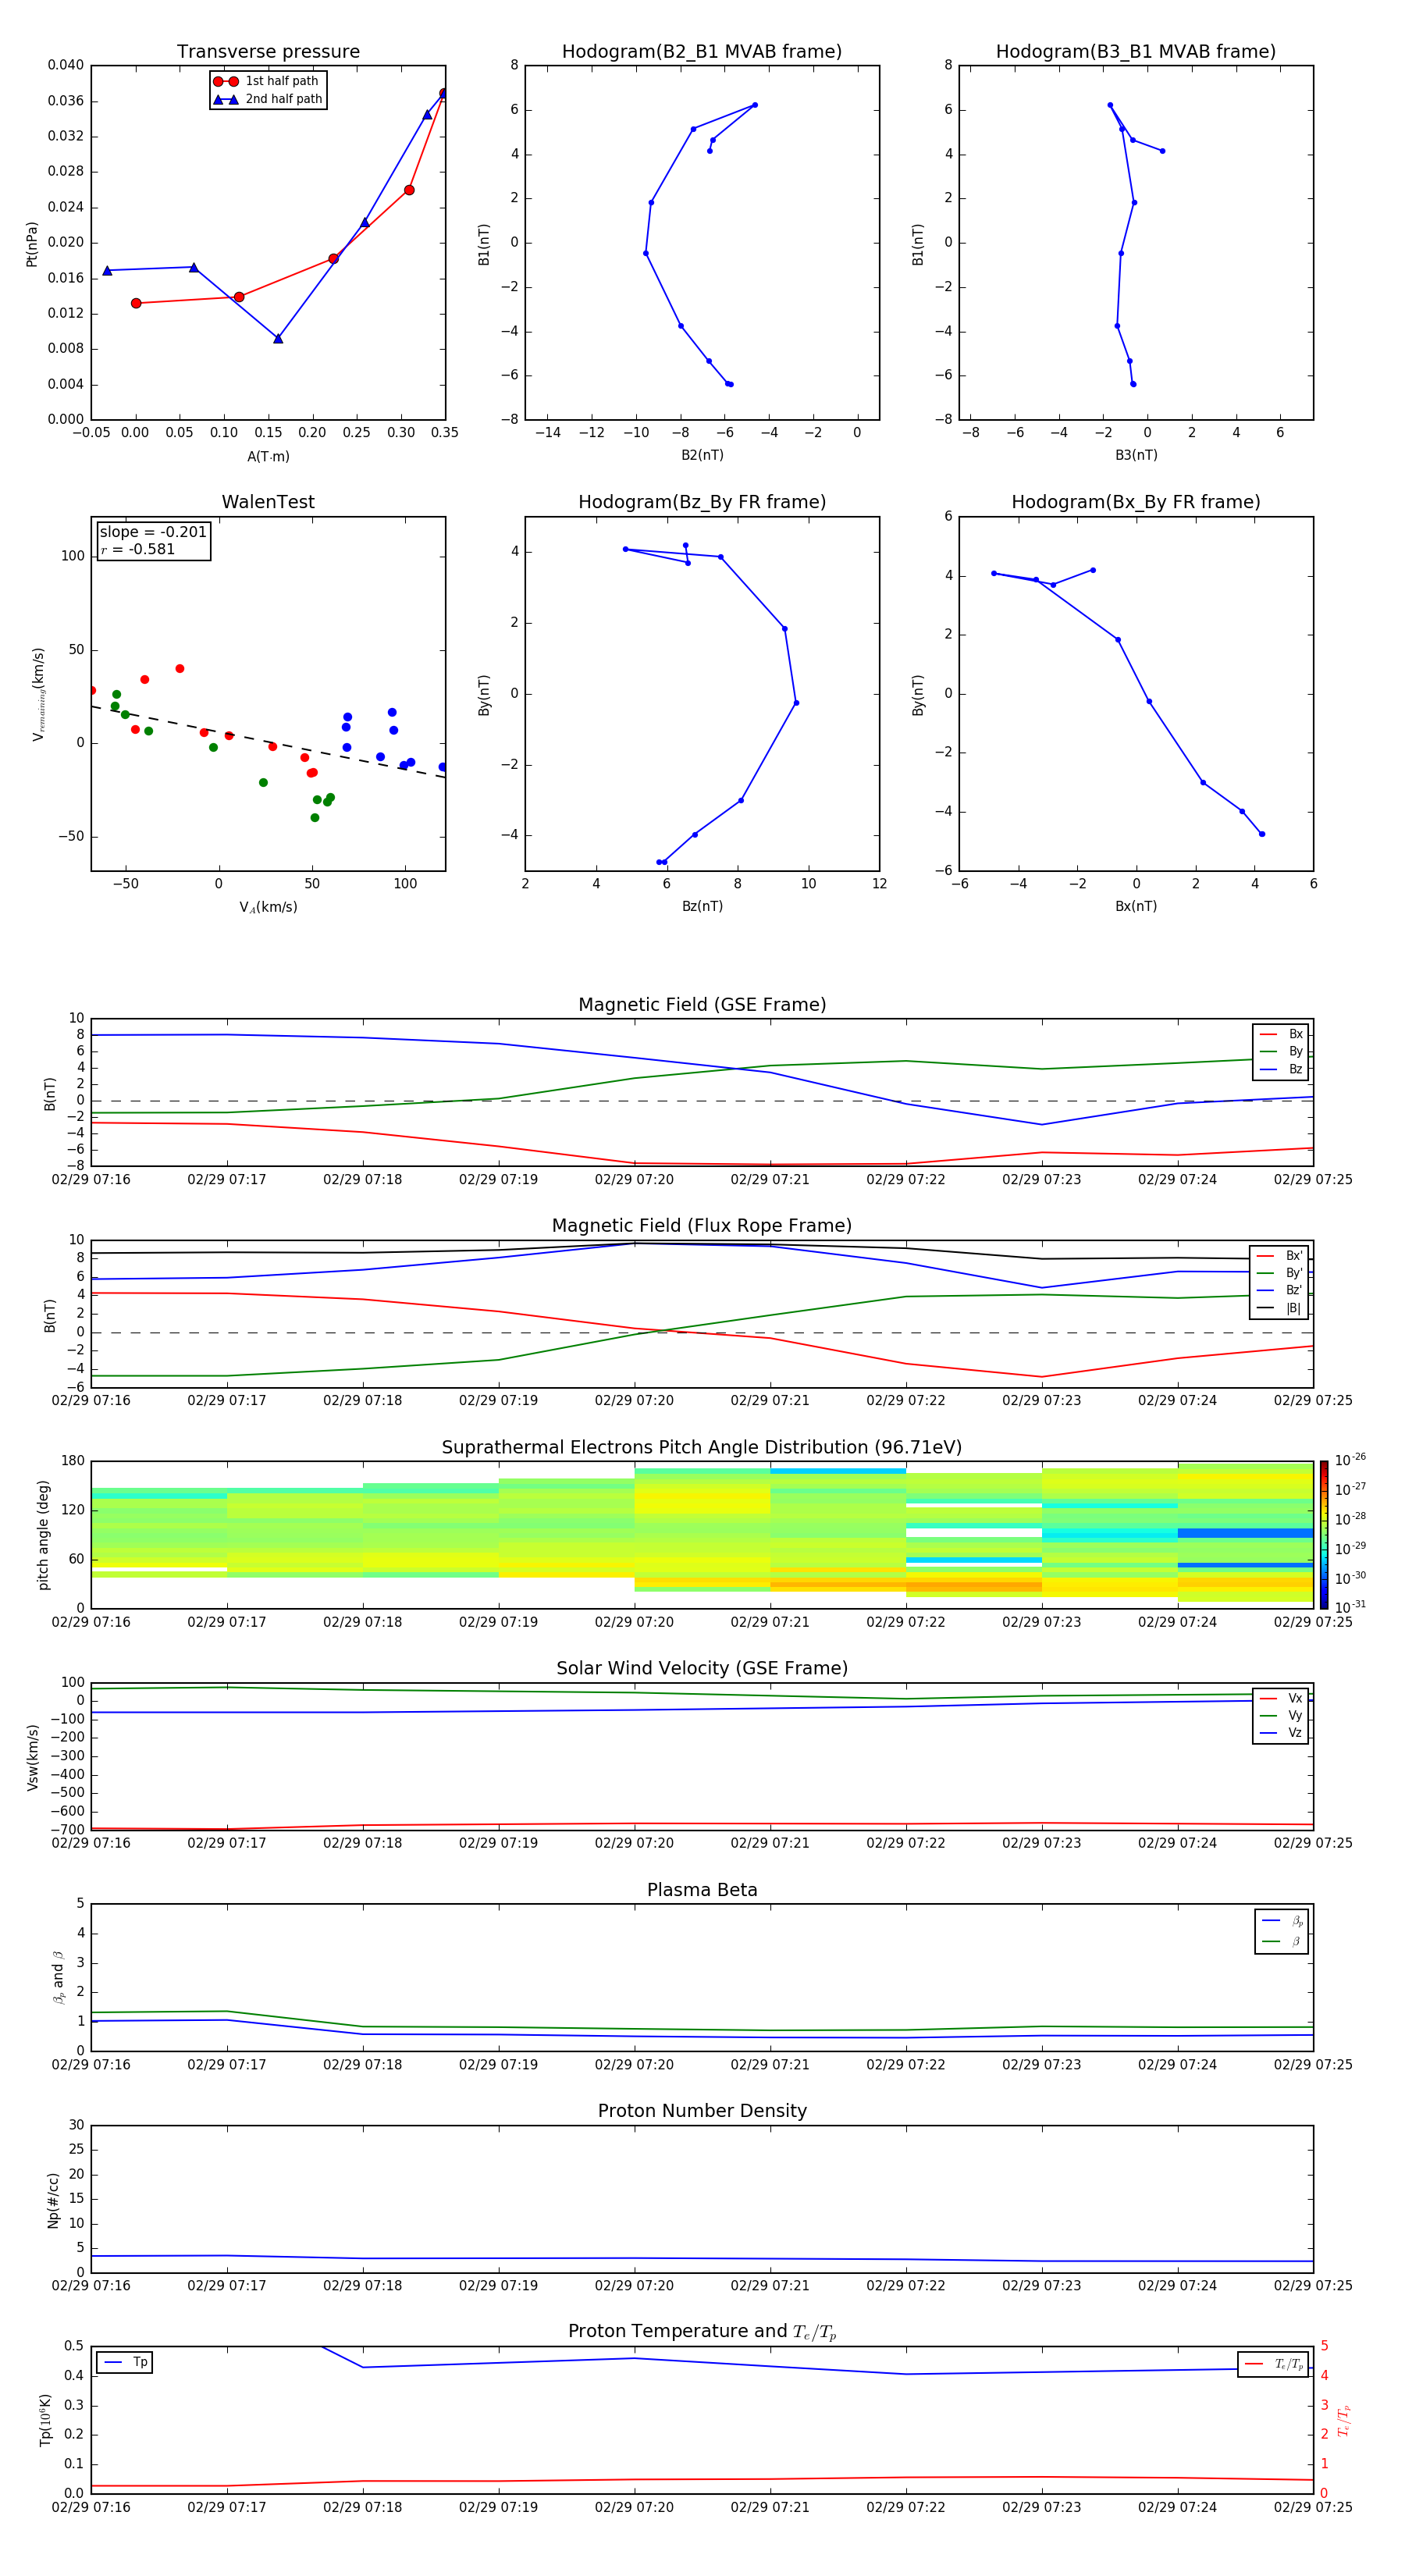
Task: Click the Bx' entry in Flux Rope legend
Action: click(x=1280, y=1256)
